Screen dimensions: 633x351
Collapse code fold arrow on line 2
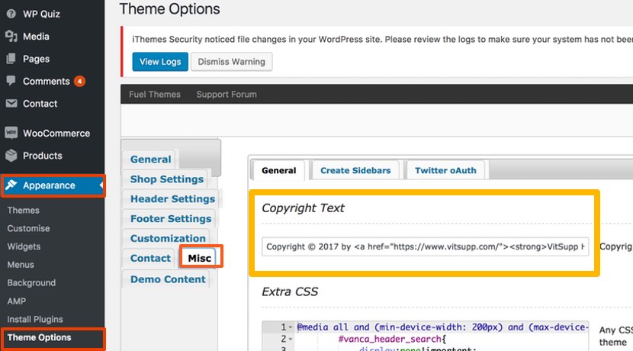coord(291,339)
